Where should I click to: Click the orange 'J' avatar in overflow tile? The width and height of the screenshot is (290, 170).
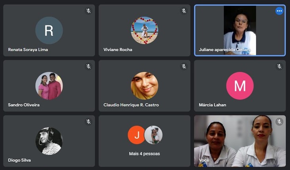click(x=137, y=135)
